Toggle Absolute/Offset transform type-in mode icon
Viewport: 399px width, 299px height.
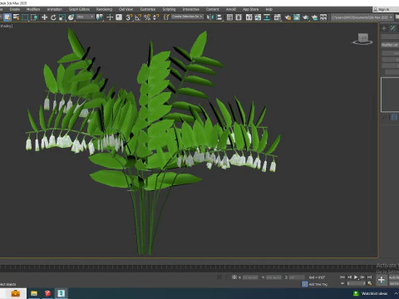(x=234, y=277)
